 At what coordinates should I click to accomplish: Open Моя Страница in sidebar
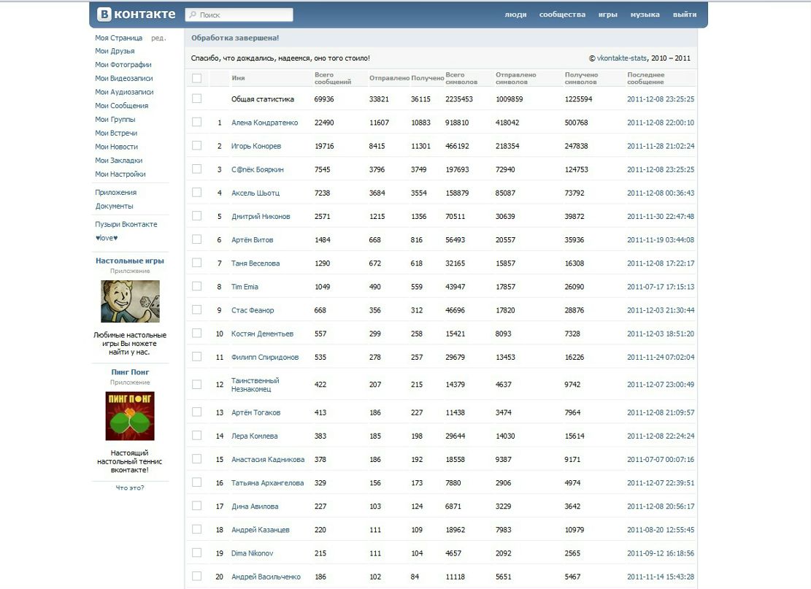[118, 38]
